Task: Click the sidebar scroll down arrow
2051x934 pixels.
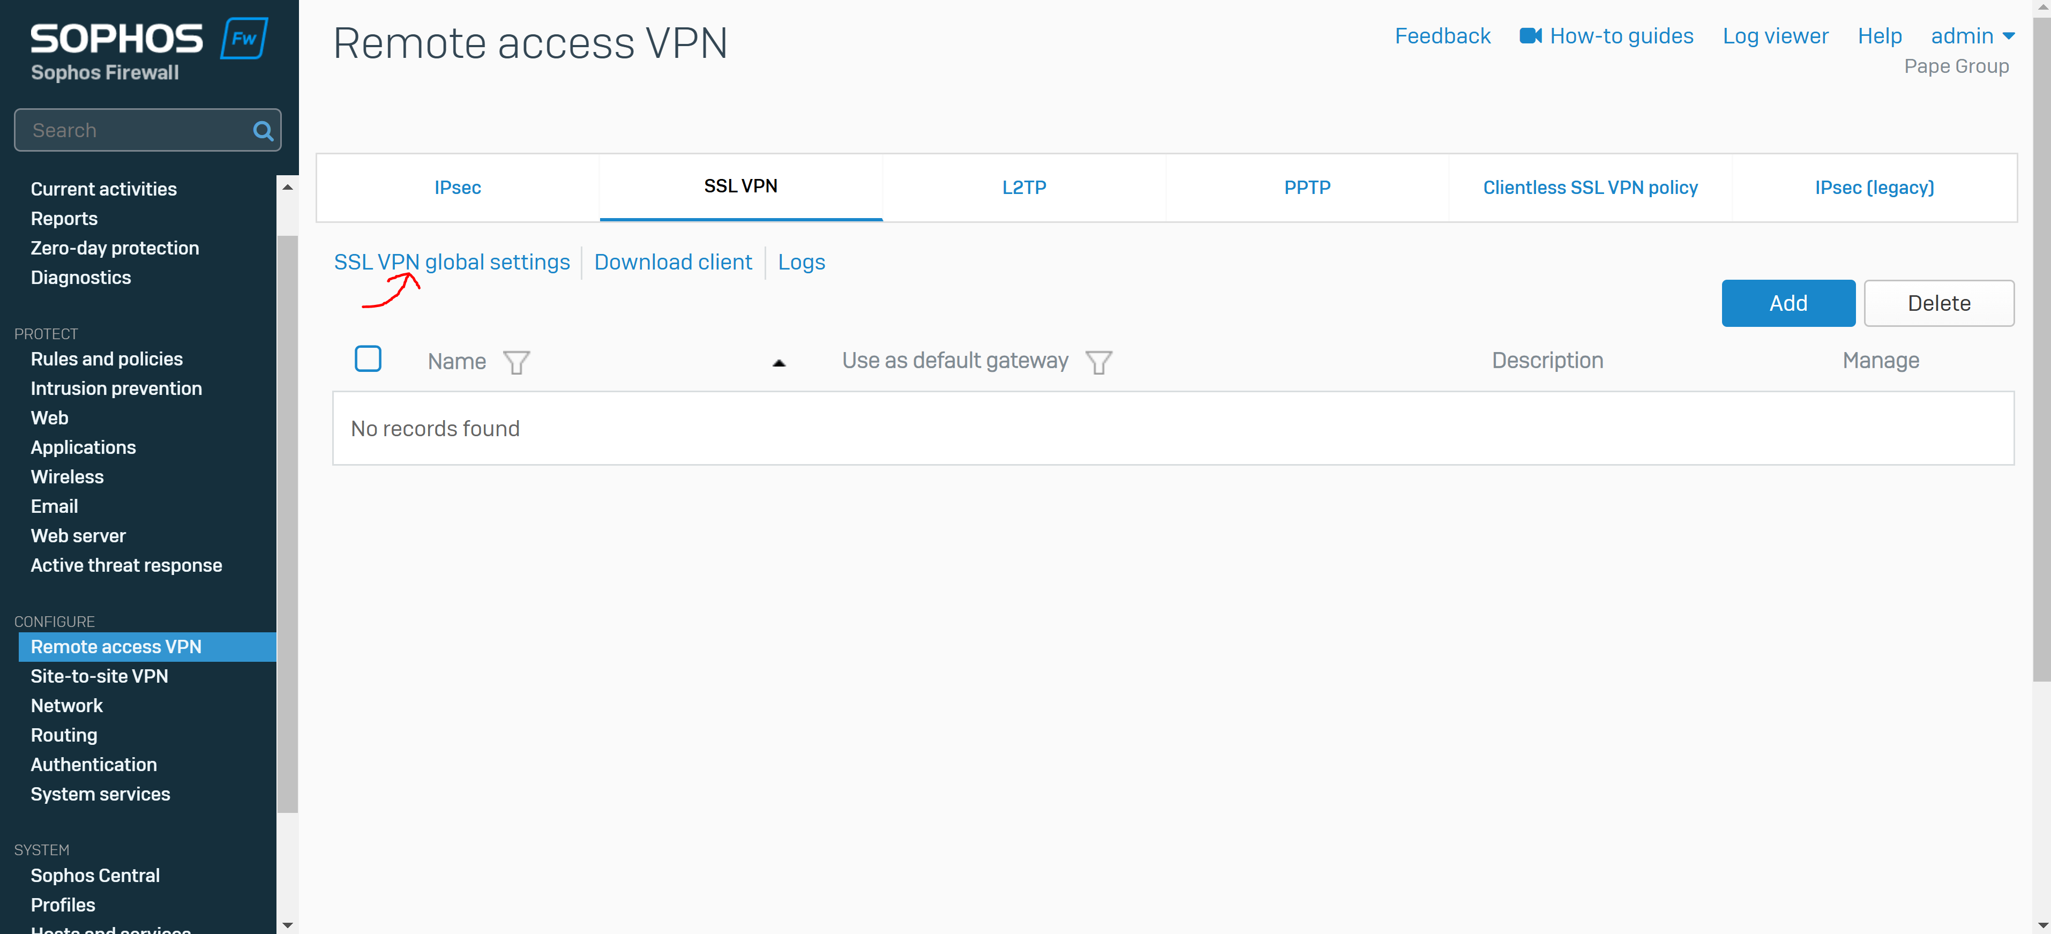Action: (x=287, y=924)
